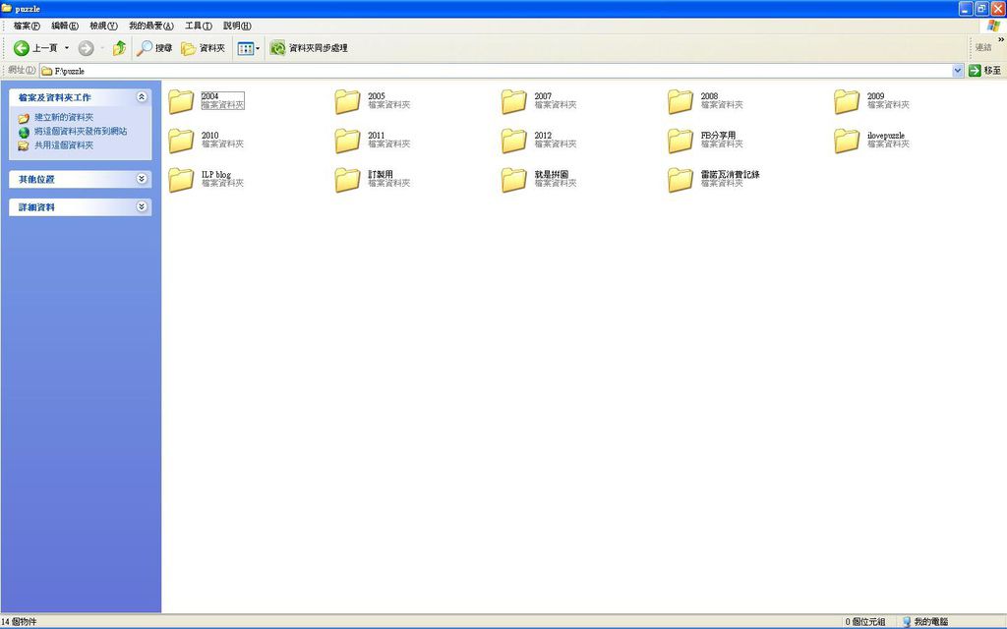Select the folder name text ILP blog

coord(216,175)
